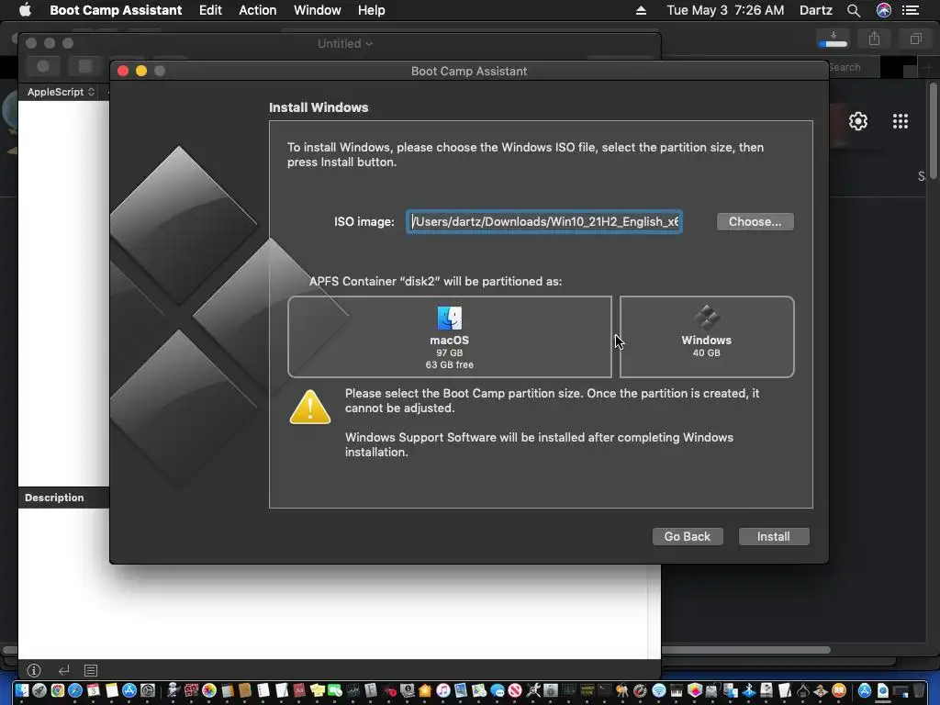
Task: Open the Apple menu
Action: (x=25, y=10)
